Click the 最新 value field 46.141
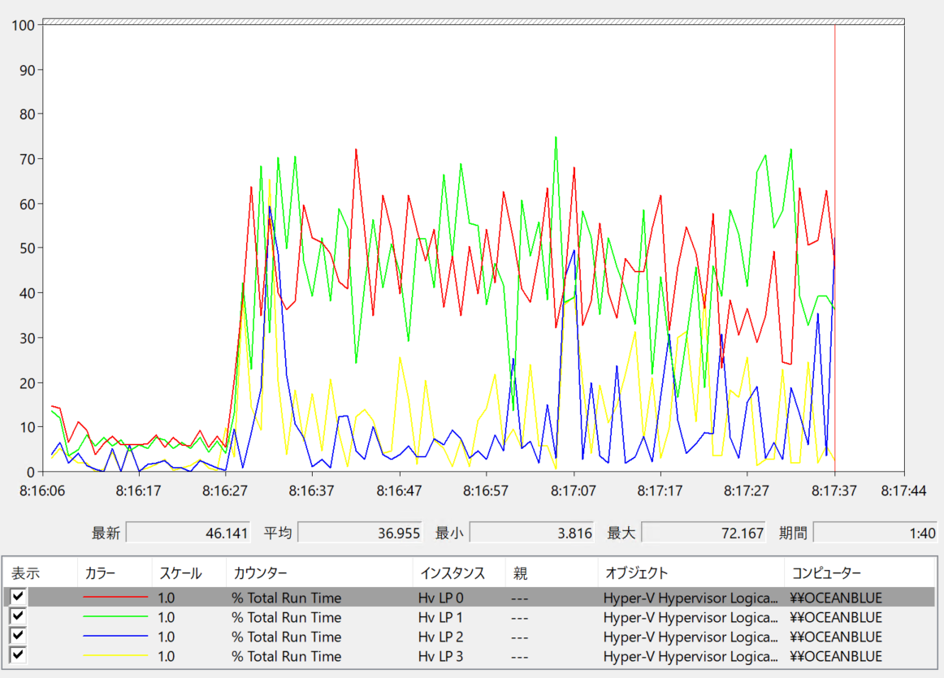Image resolution: width=944 pixels, height=678 pixels. pos(188,533)
